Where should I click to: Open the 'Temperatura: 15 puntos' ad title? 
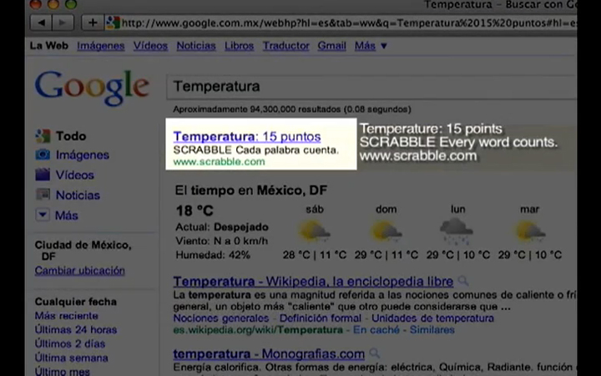click(247, 136)
